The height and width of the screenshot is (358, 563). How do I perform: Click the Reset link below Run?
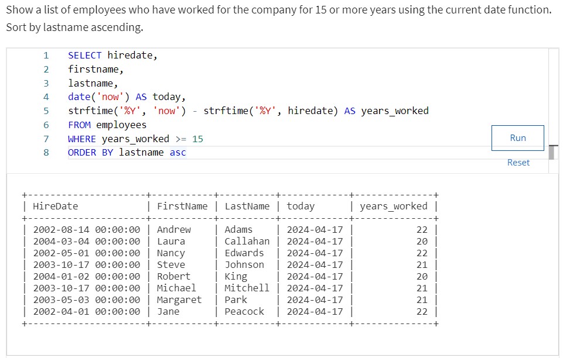pos(518,162)
